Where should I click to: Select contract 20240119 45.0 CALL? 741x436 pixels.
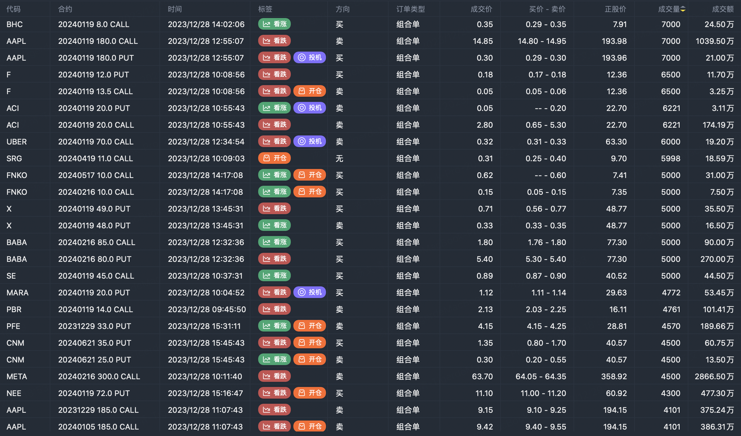(x=96, y=276)
